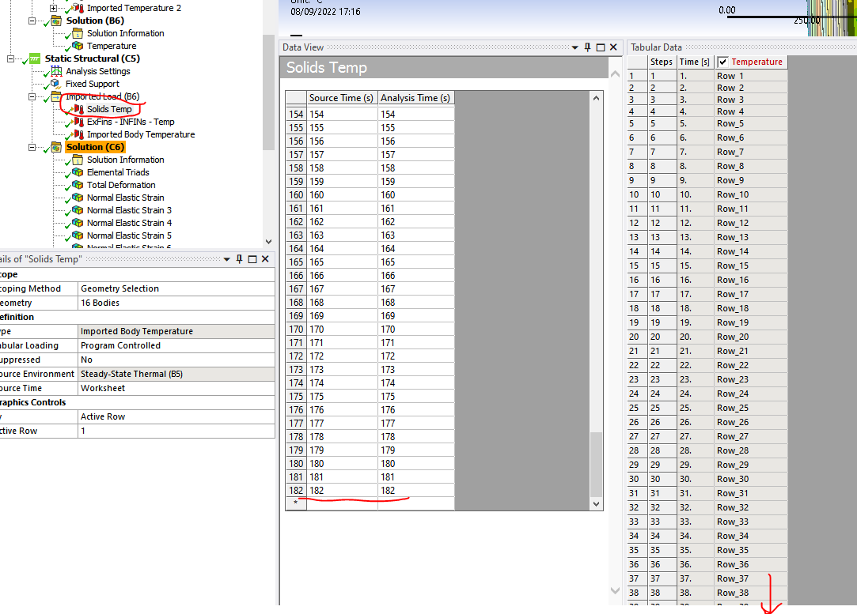Select ExFins - INFINs - Temp tree item
The image size is (857, 614).
[131, 122]
